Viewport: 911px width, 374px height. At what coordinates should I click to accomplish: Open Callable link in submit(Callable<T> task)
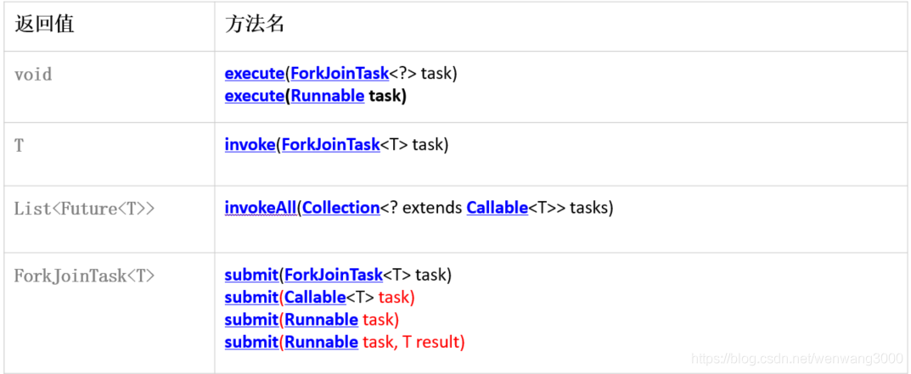point(315,298)
